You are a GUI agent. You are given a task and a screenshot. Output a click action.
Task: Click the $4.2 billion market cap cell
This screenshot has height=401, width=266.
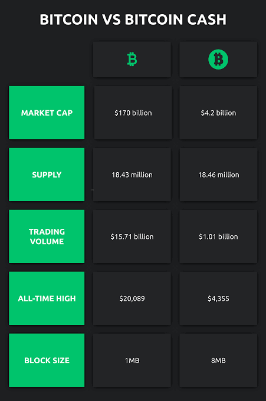tap(218, 113)
